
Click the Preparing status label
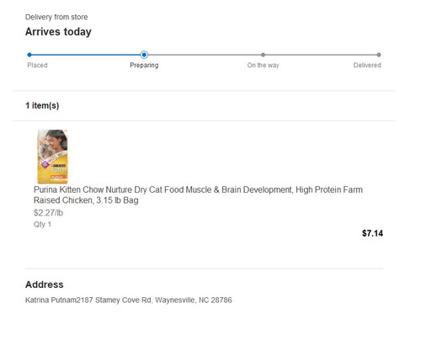144,66
